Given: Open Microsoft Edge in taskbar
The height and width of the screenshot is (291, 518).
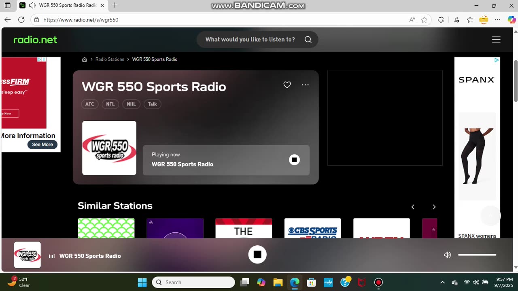Looking at the screenshot, I should 295,282.
